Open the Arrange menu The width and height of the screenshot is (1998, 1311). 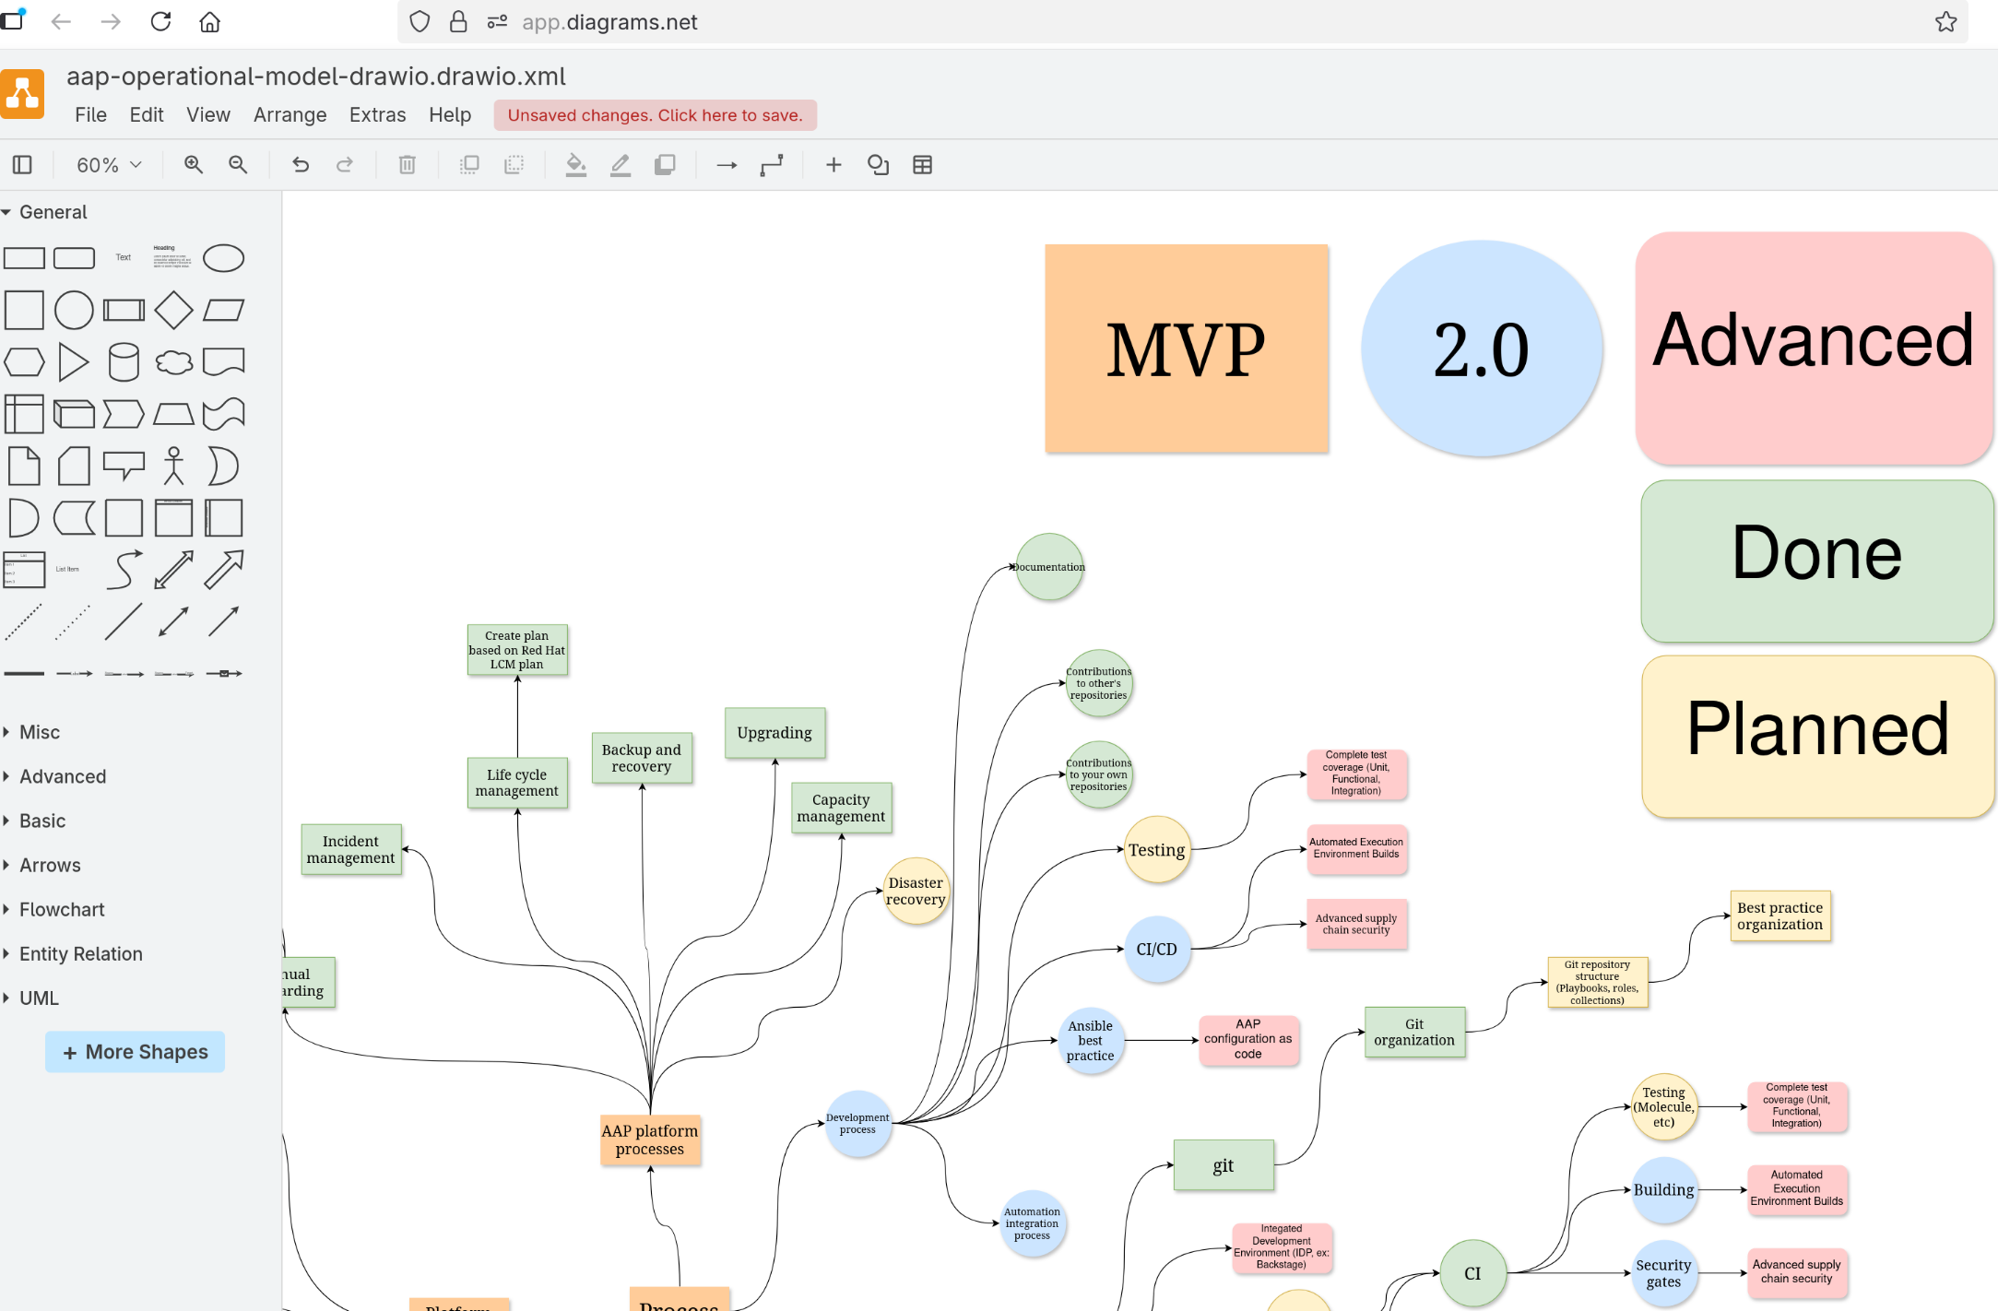[x=290, y=115]
